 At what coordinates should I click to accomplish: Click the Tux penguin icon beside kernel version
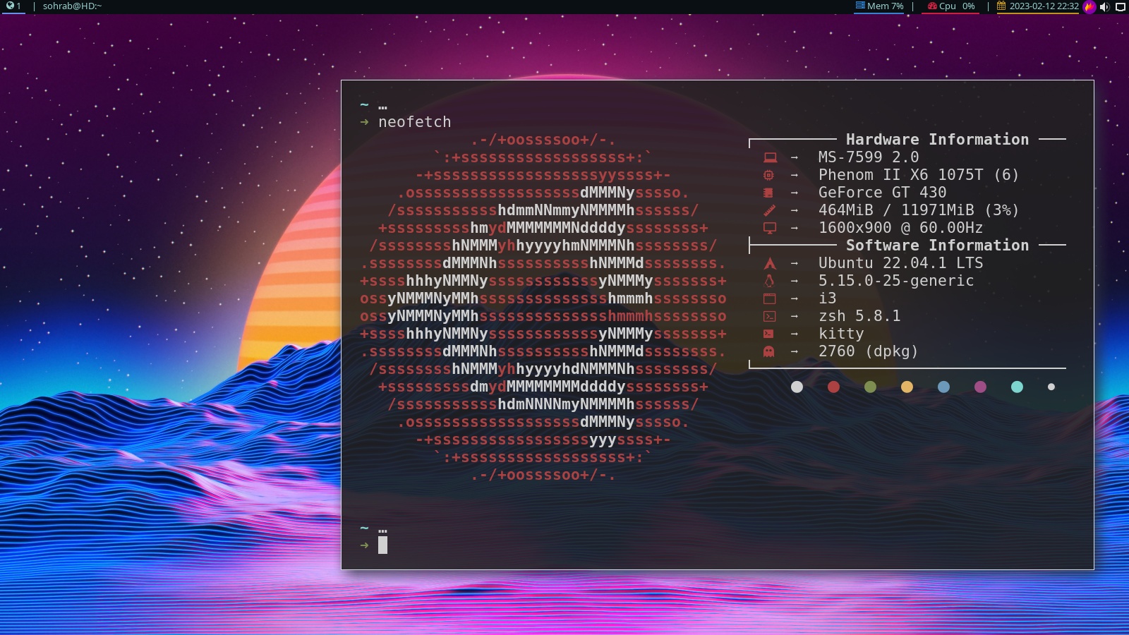(769, 281)
